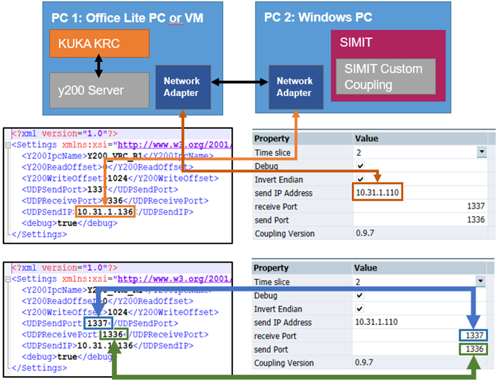This screenshot has height=386, width=502.
Task: Click the debug true line in upper XML
Action: click(x=70, y=223)
